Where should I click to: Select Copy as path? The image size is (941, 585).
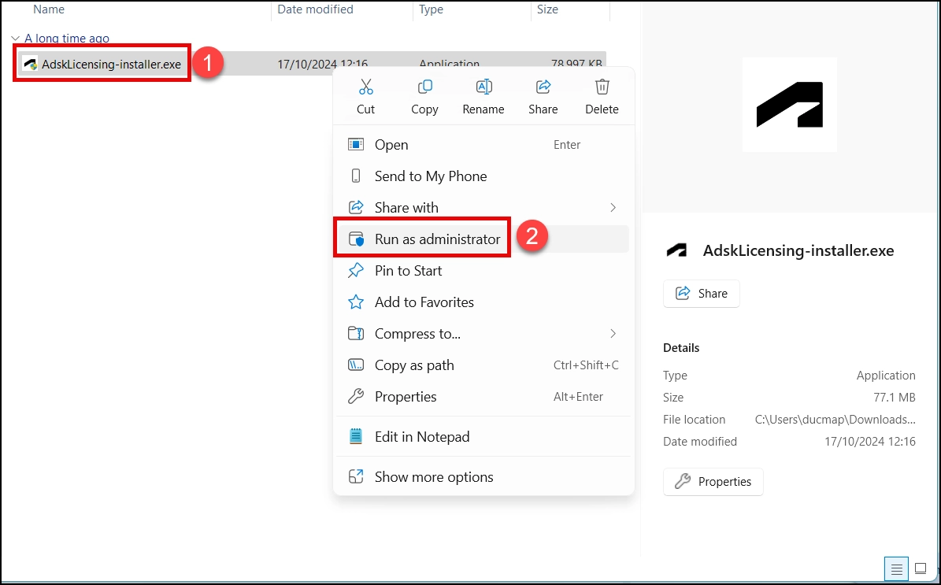point(483,365)
